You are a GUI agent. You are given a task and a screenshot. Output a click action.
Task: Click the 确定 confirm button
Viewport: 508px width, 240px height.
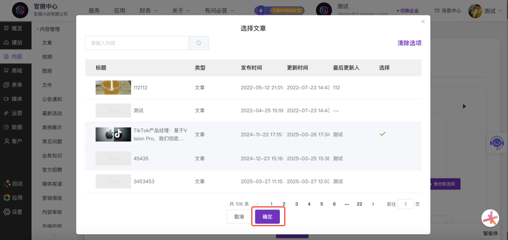[267, 217]
